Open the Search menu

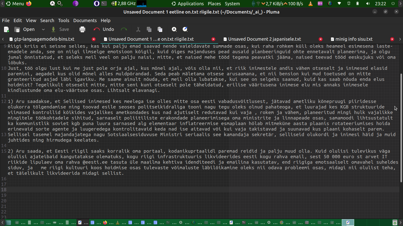click(47, 21)
